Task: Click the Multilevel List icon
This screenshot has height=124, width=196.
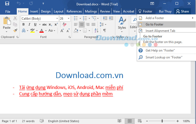Action: click(x=94, y=18)
